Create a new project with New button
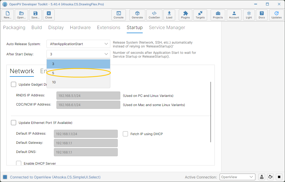The height and width of the screenshot is (182, 285). 7,15
